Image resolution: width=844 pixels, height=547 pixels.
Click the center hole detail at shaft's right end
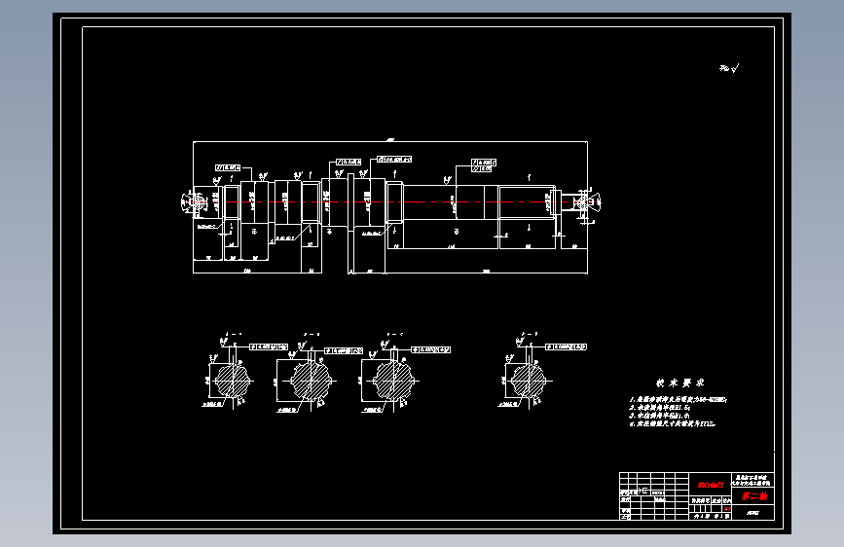point(587,201)
